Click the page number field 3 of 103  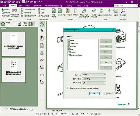pos(64,114)
